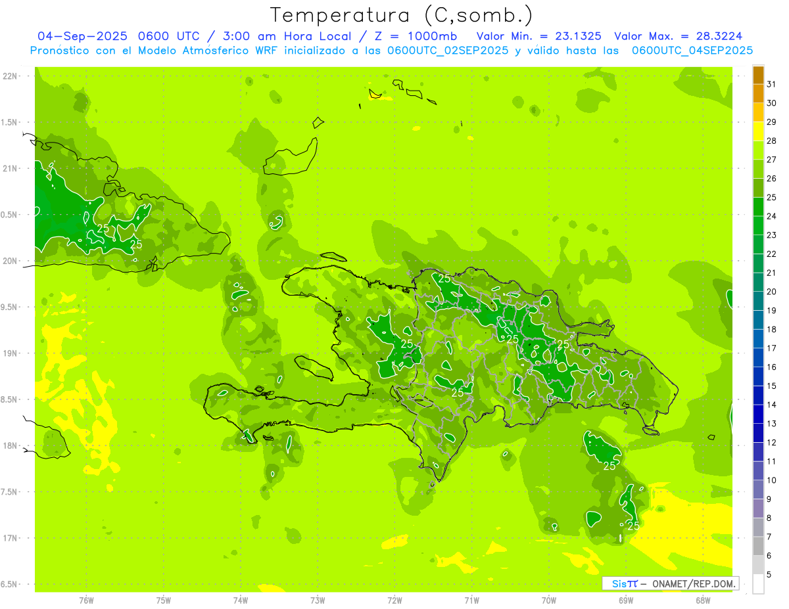Click the colorbar label 23

click(x=772, y=235)
